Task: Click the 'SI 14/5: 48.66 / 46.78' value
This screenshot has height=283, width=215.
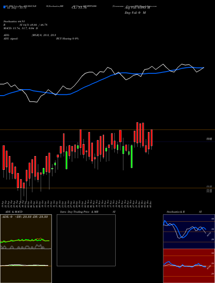Action: 34,25
